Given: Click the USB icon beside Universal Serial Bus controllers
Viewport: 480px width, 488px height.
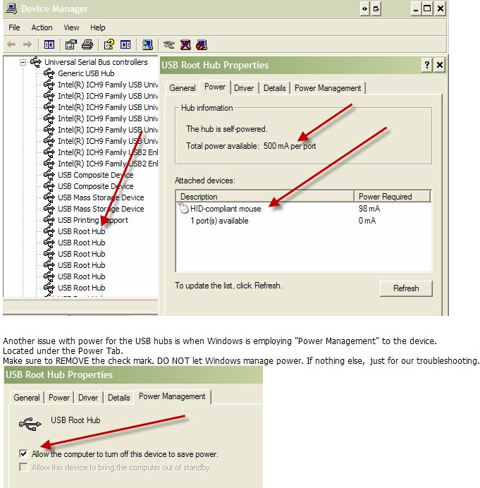Looking at the screenshot, I should (x=36, y=62).
